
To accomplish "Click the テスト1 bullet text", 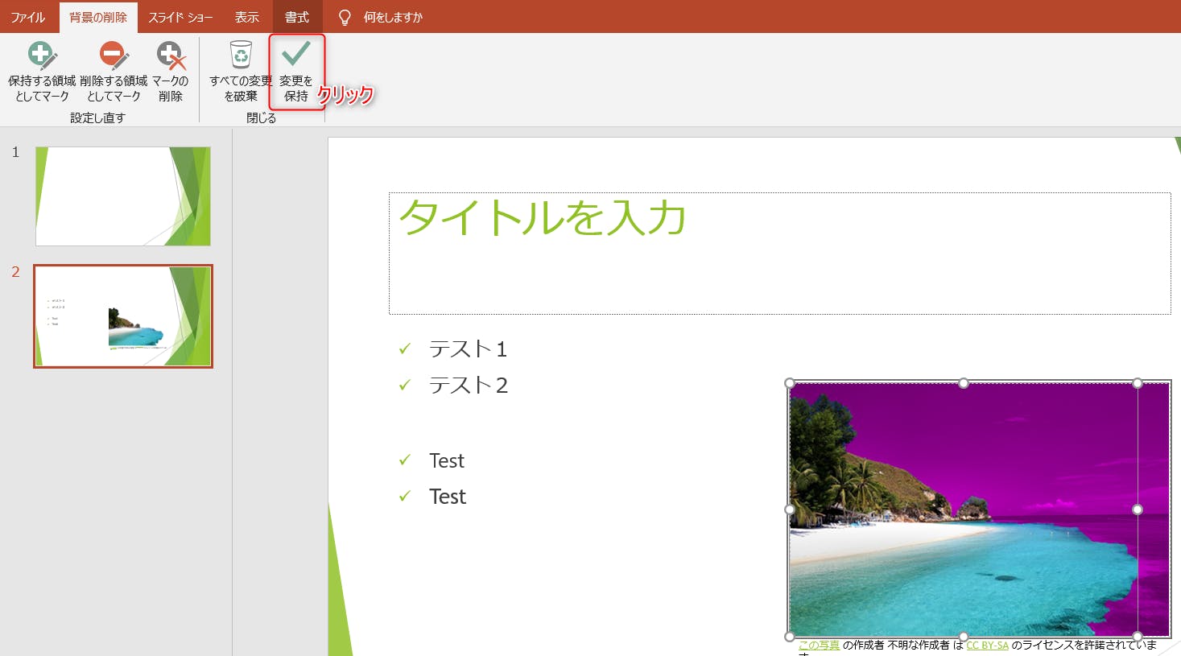I will point(468,349).
